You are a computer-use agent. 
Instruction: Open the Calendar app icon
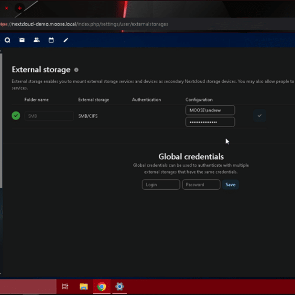click(x=51, y=40)
